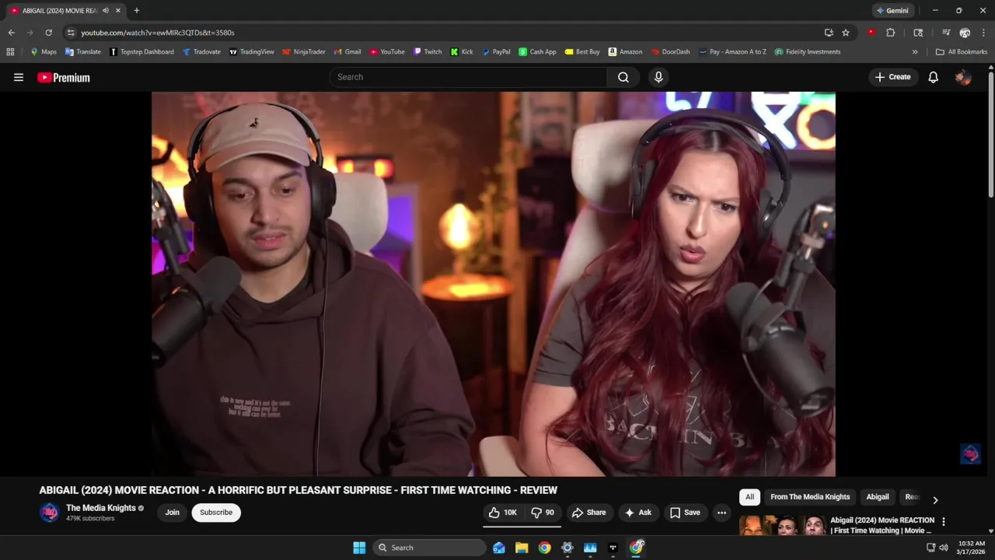Open File Explorer from the taskbar
Screen dimensions: 995x560
pos(522,548)
